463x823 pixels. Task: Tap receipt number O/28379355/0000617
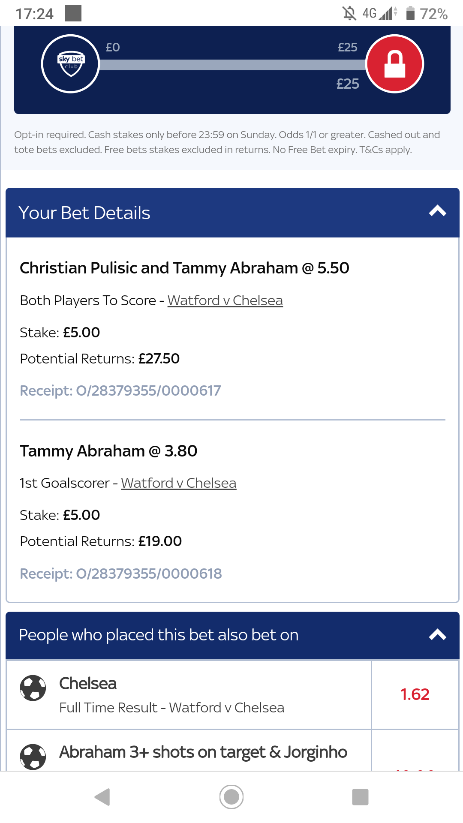pyautogui.click(x=120, y=390)
